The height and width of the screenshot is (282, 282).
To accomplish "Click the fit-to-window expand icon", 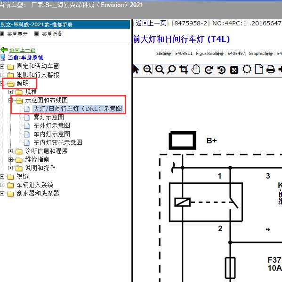I will pyautogui.click(x=234, y=70).
